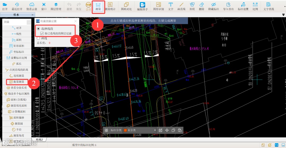The width and height of the screenshot is (286, 148).
Task: Select the 画直线 draw line tool
Action: click(x=181, y=6)
